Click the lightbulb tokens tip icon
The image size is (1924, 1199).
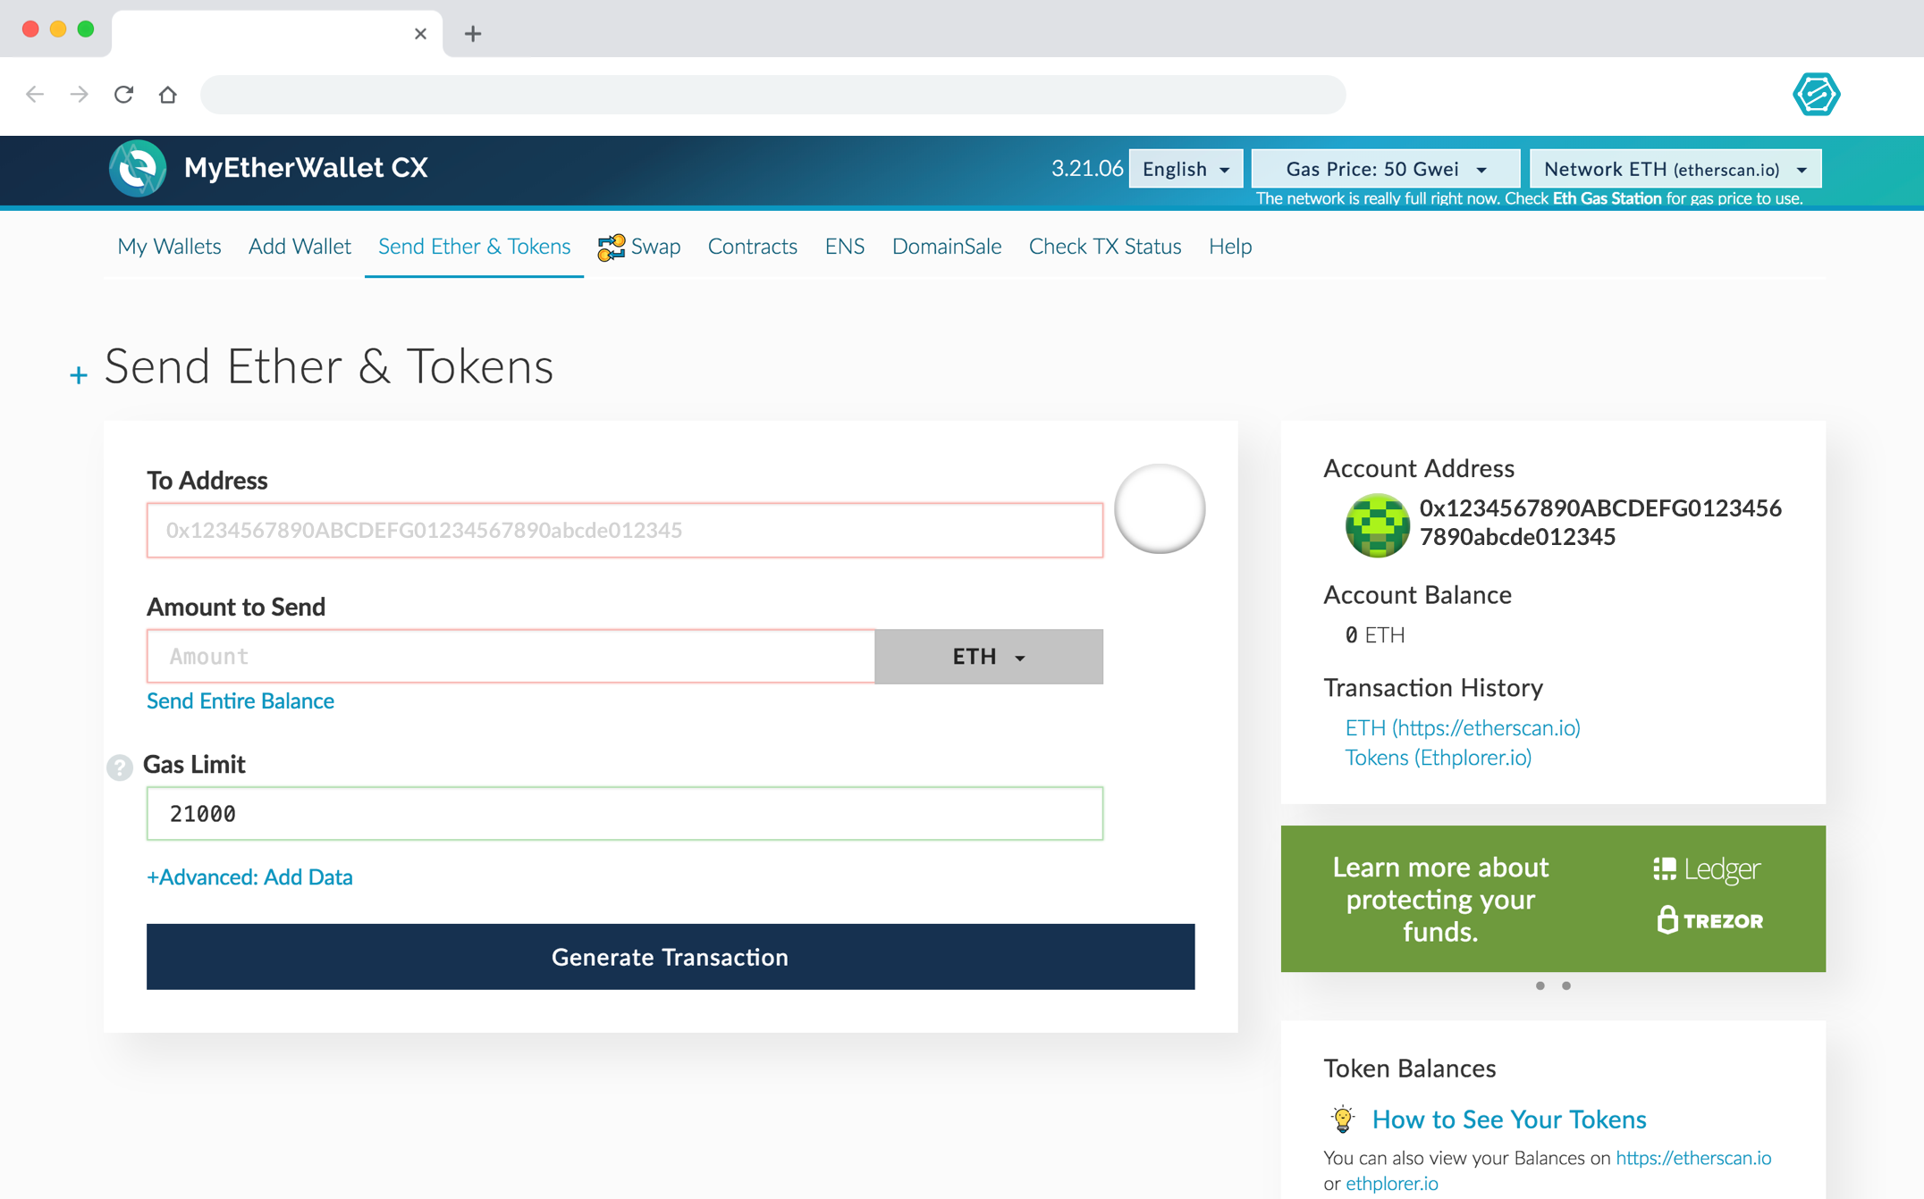(1343, 1119)
